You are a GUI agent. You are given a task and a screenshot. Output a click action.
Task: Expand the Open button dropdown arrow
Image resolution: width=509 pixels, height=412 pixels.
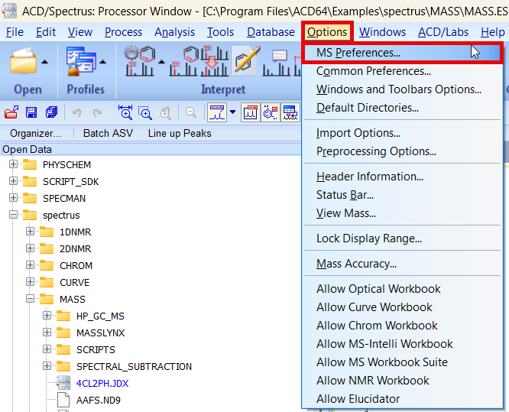(x=45, y=62)
